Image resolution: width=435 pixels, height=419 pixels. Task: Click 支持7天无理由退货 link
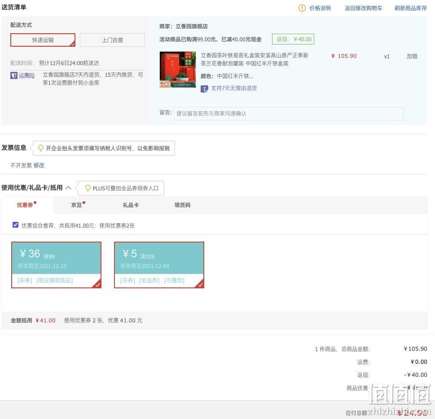[234, 88]
